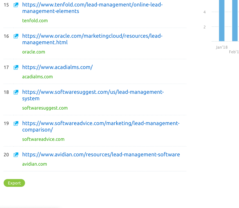Select the Feb'18 bar in chart

(x=235, y=21)
